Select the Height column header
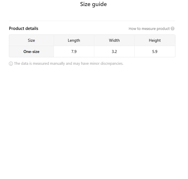Screen dimensions: 188x179 point(155,41)
